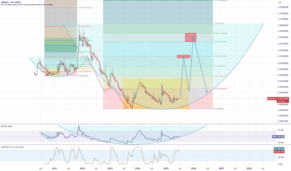Image resolution: width=291 pixels, height=171 pixels.
Task: Click the Stoch K value 90.10
Action: (281, 149)
